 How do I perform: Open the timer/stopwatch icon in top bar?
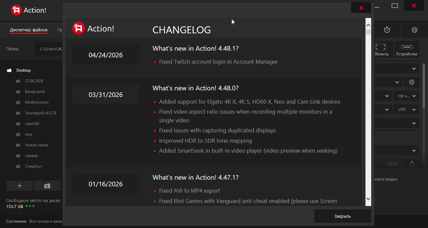(x=387, y=30)
